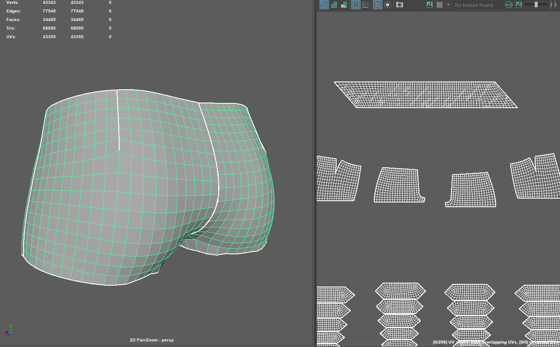560x347 pixels.
Task: Click the shell borders display icon
Action: point(366,5)
